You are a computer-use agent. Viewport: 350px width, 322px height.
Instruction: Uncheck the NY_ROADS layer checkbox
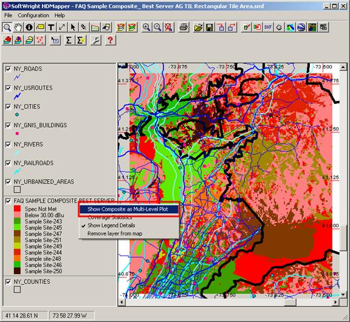pos(9,69)
